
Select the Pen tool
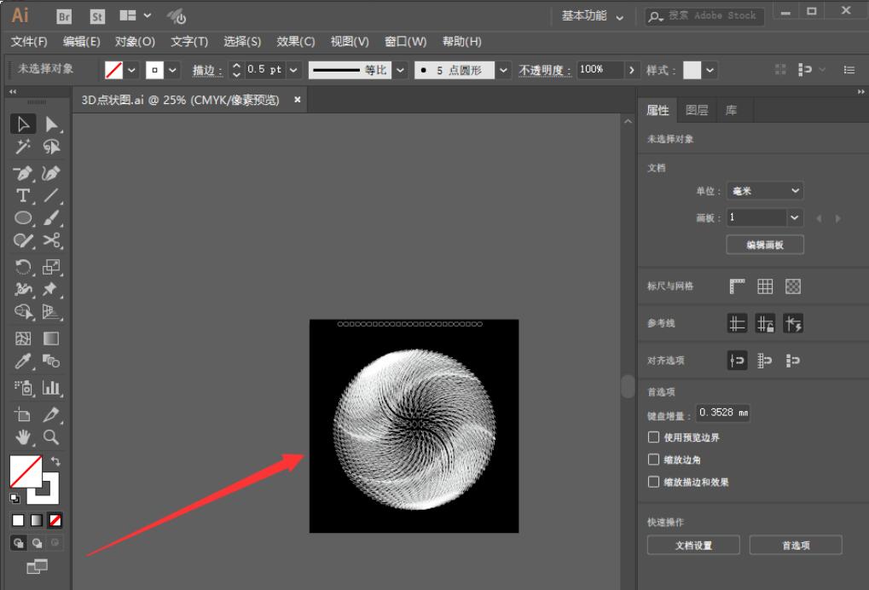coord(23,173)
